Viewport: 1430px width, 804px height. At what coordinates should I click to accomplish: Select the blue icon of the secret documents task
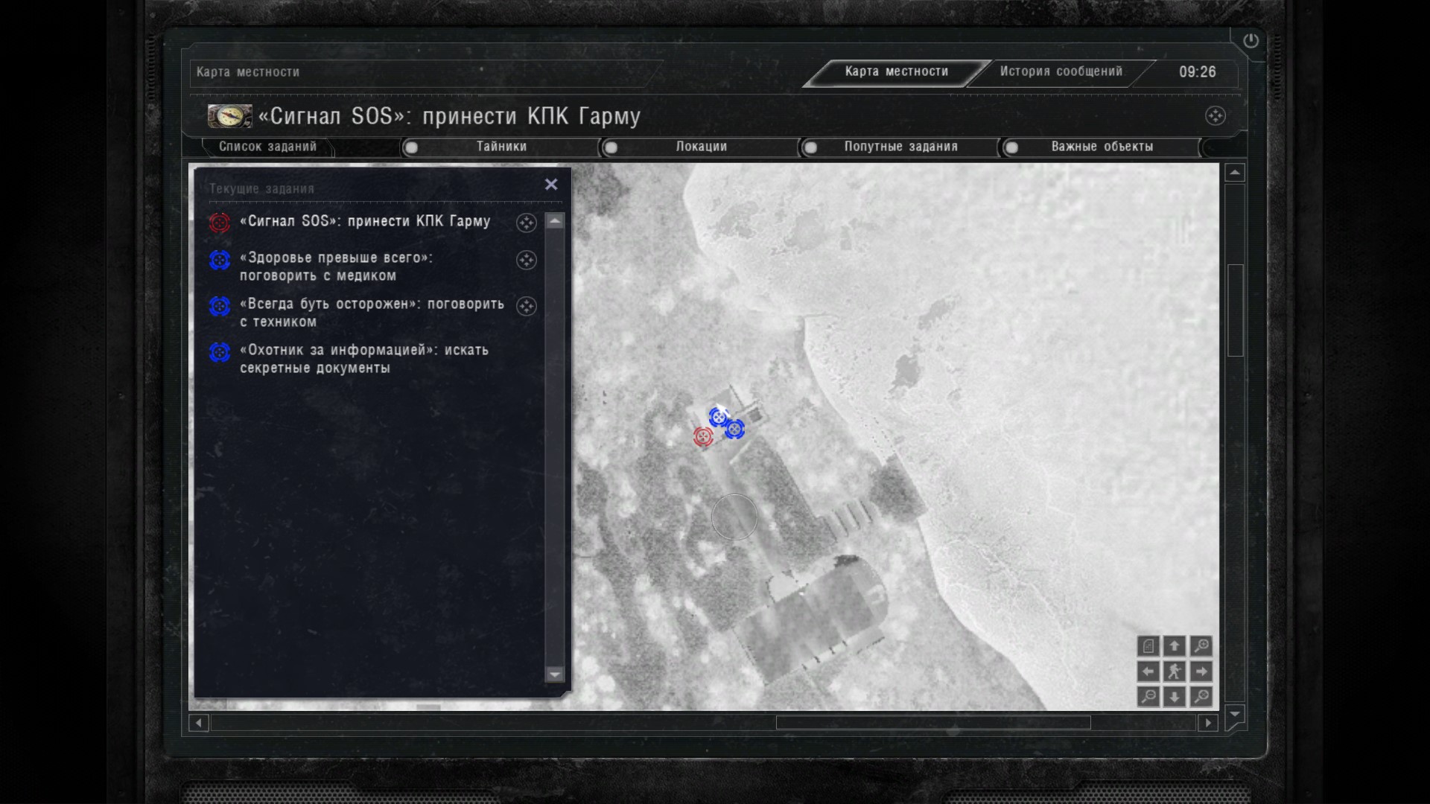pos(220,352)
